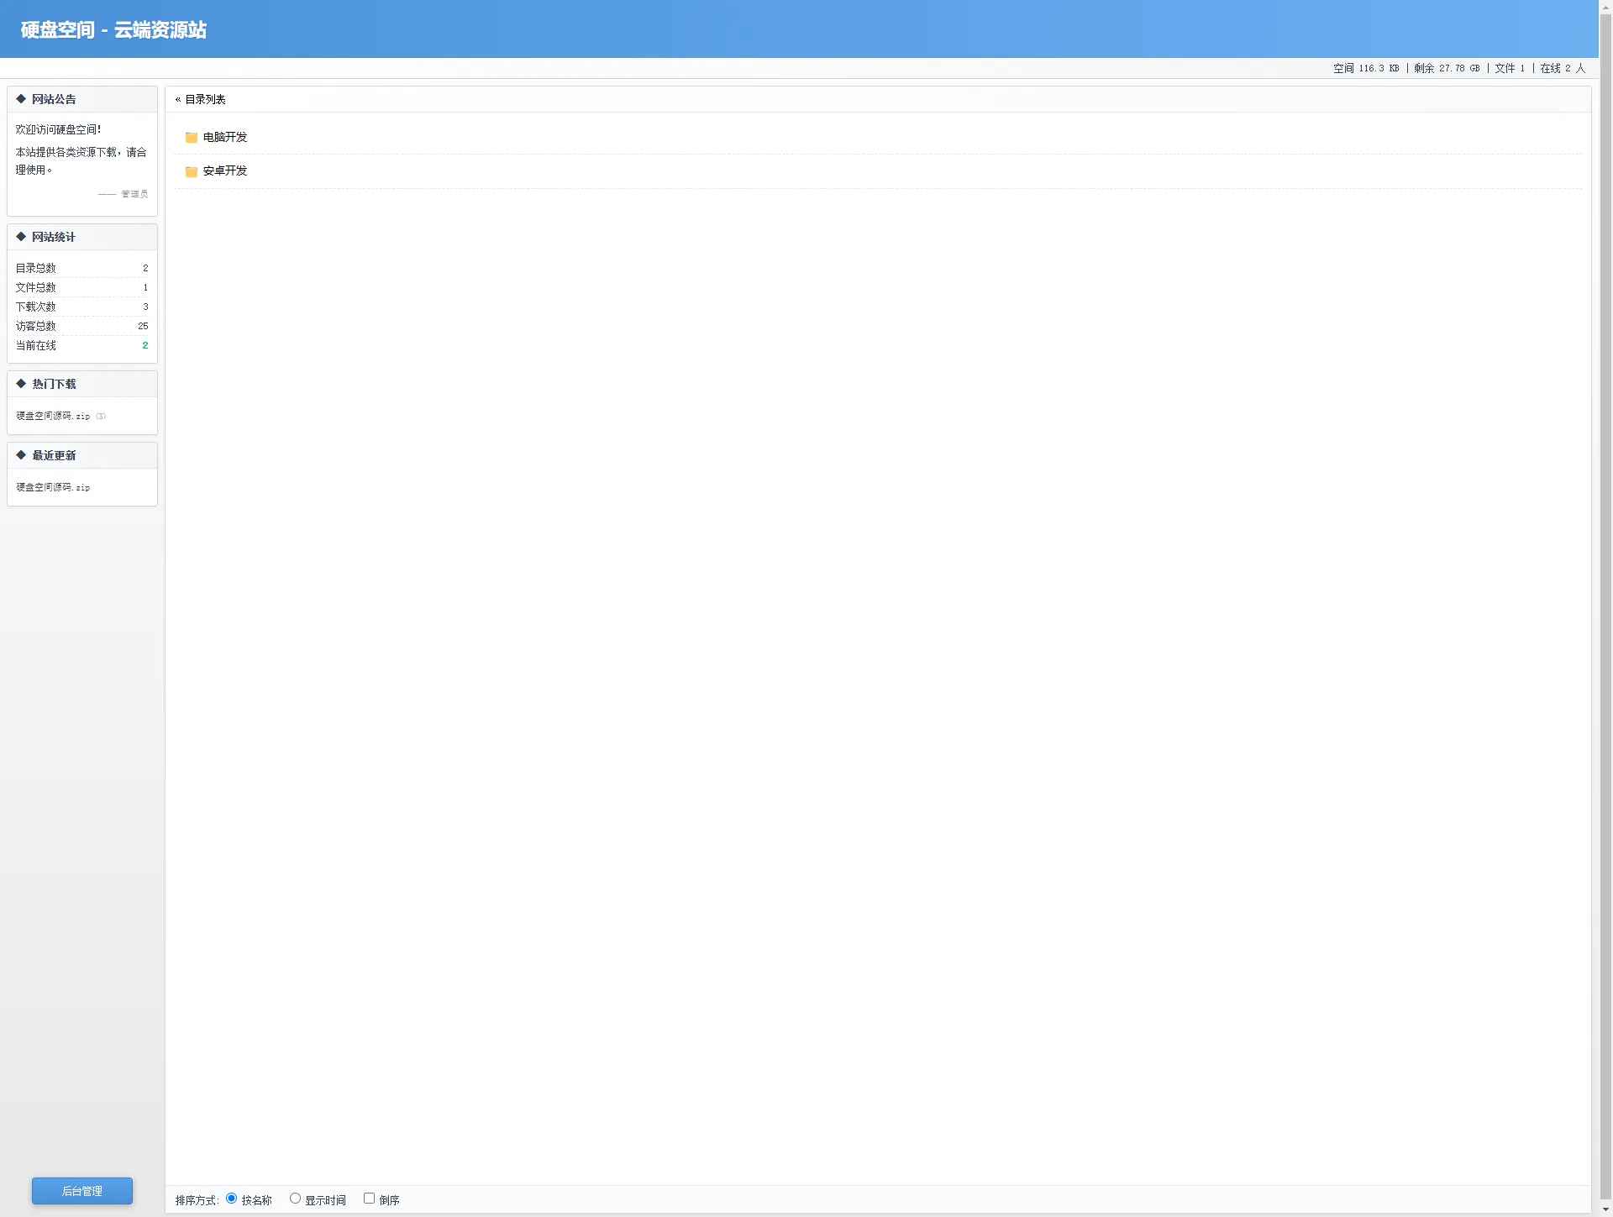The image size is (1613, 1217).
Task: Click site title 硬盘空间 - 云端资源站
Action: pos(113,30)
